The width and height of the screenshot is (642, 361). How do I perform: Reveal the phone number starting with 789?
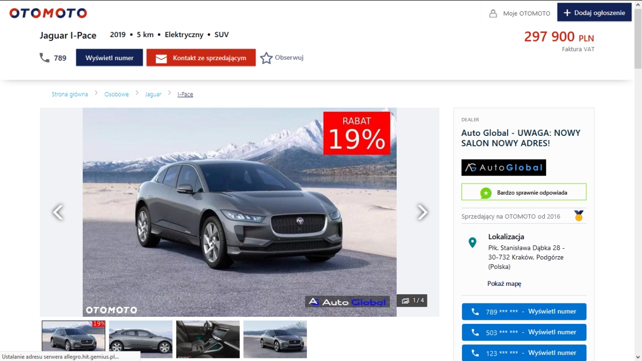click(524, 311)
